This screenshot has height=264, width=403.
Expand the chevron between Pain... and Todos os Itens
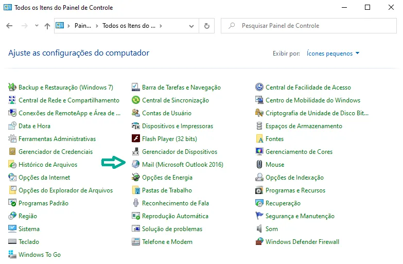coord(97,26)
